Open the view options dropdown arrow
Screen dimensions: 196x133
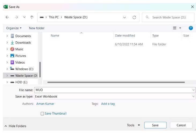(x=180, y=28)
